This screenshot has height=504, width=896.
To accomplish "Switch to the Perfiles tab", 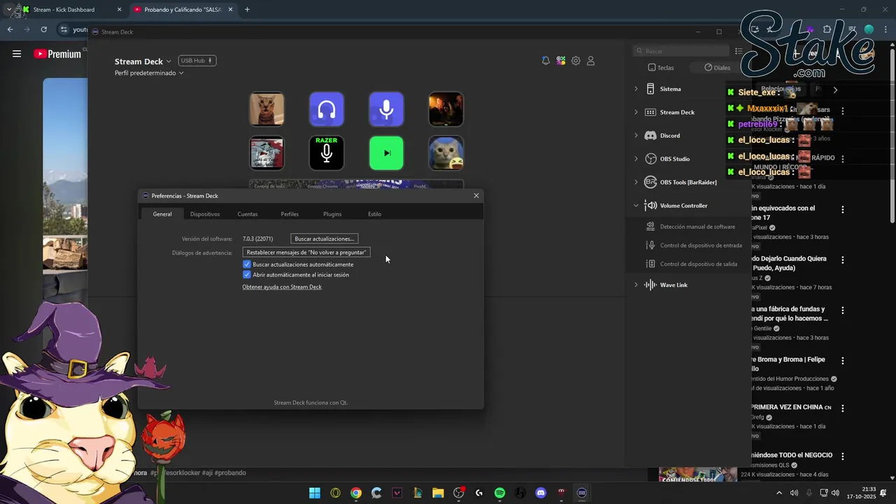I will pos(290,214).
